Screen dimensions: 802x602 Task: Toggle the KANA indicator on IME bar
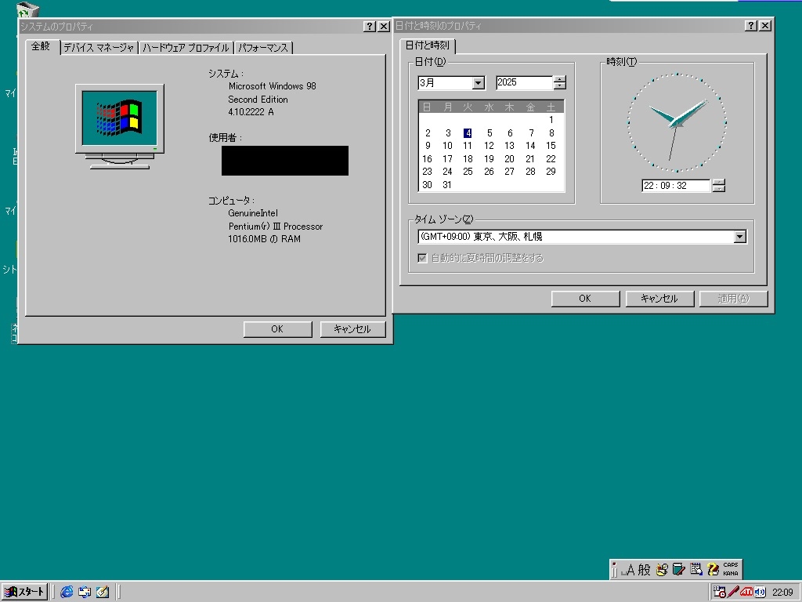pyautogui.click(x=731, y=573)
